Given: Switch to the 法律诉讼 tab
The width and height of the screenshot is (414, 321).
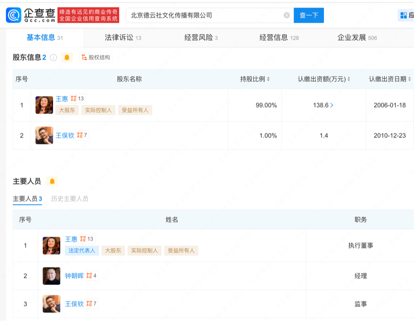Looking at the screenshot, I should [123, 38].
